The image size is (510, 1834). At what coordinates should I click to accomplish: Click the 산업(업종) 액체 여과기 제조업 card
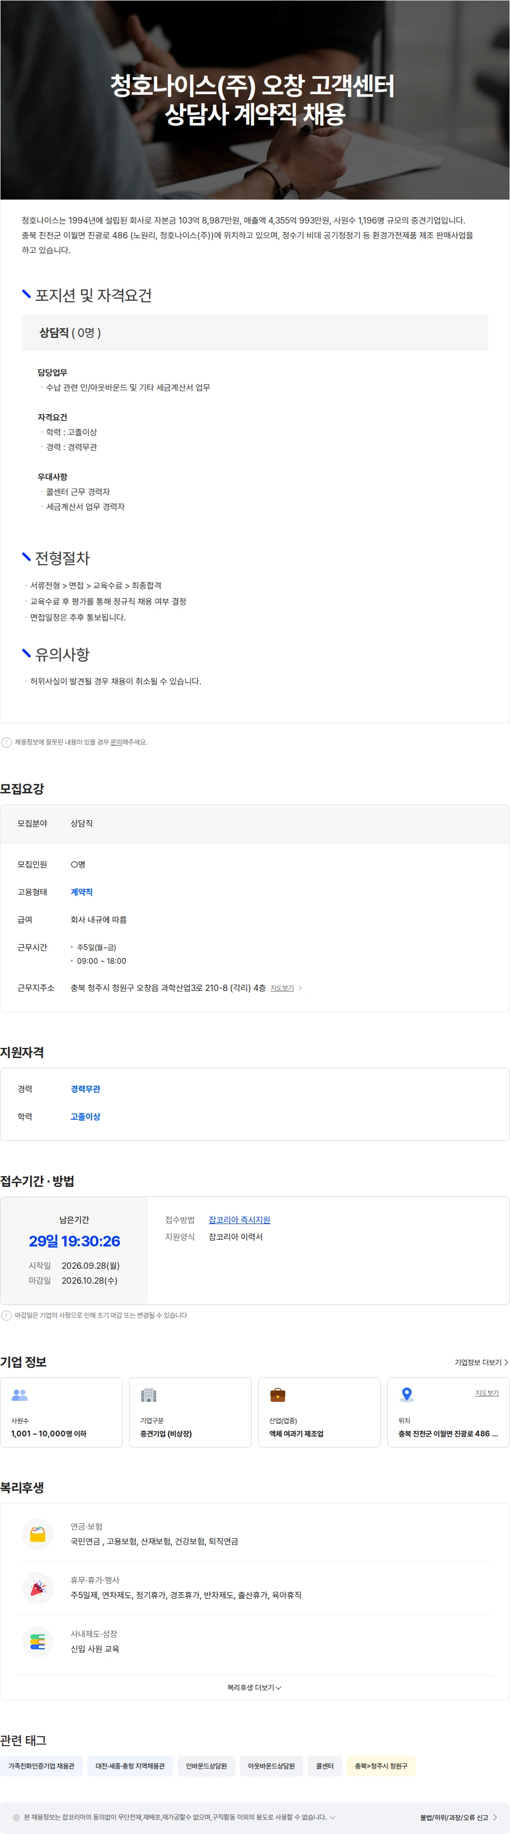coord(320,1412)
